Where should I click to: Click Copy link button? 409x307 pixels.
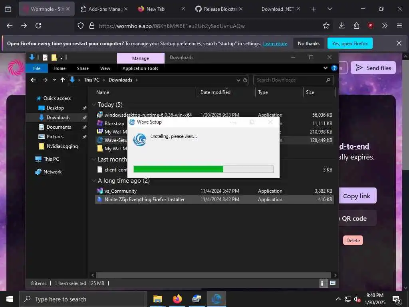click(357, 196)
